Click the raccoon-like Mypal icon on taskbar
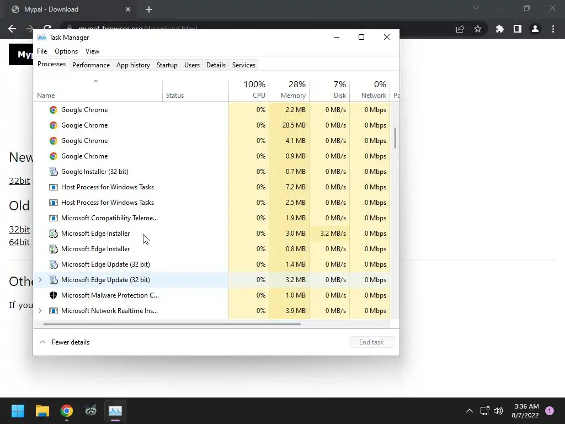 click(91, 410)
